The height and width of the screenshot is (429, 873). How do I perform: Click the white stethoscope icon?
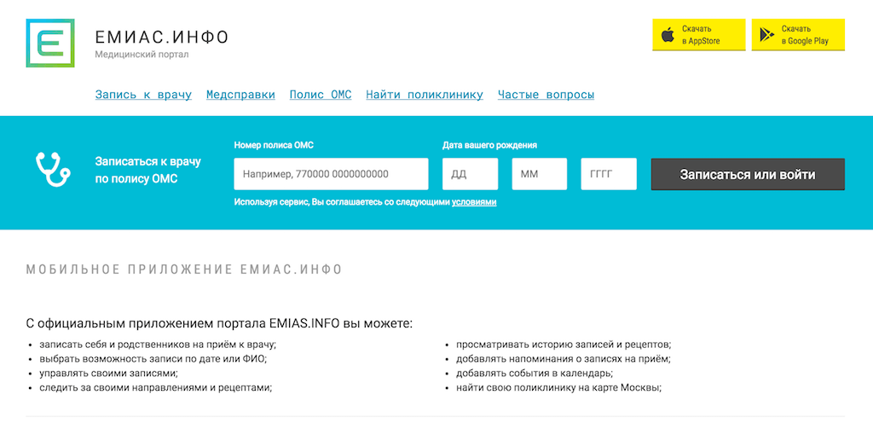point(53,169)
